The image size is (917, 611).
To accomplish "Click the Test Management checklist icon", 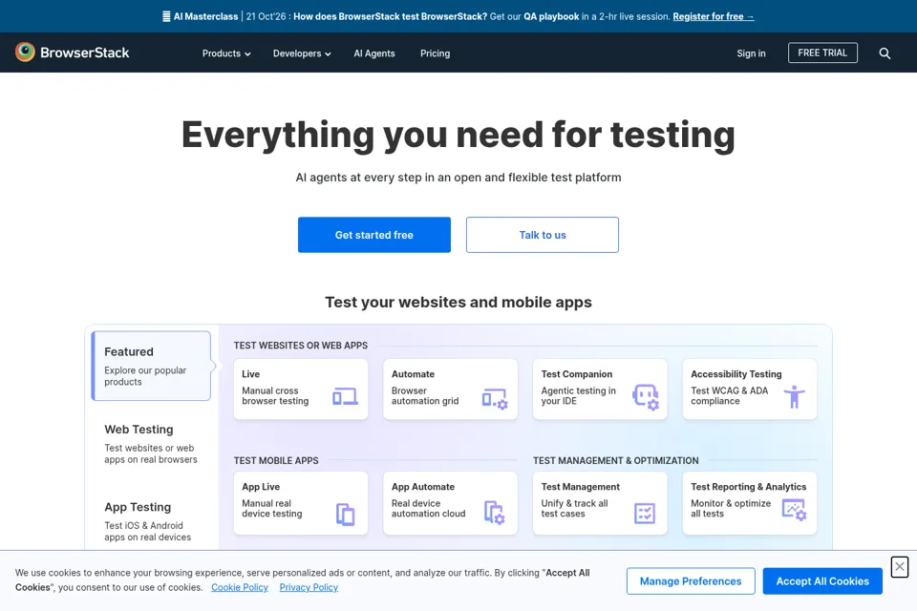I will [645, 514].
